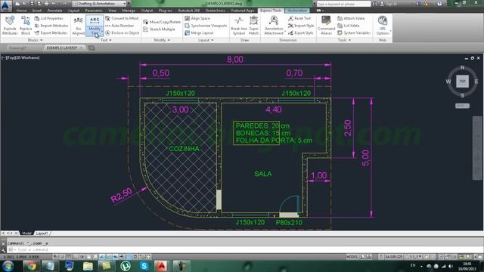Open the URL Options dropdown arrow
Screen dimensions: 484x272
pyautogui.click(x=390, y=32)
